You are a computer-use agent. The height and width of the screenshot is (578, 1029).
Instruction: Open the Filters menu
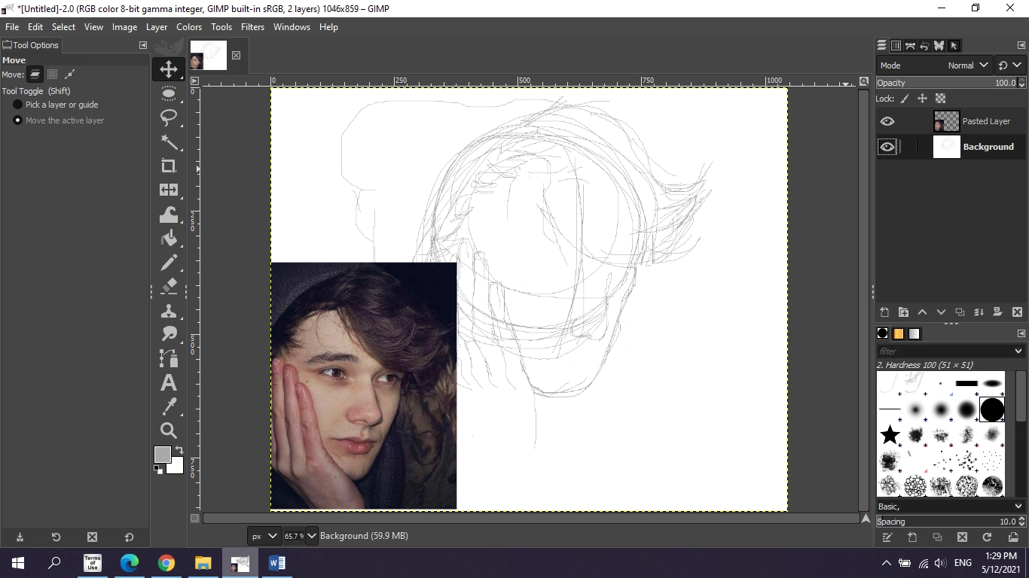click(252, 26)
